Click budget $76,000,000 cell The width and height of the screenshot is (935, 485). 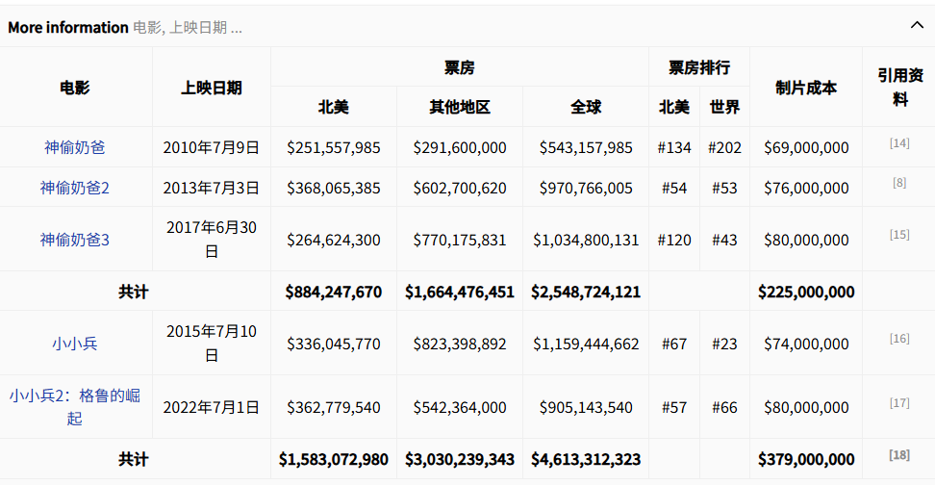[x=806, y=189]
